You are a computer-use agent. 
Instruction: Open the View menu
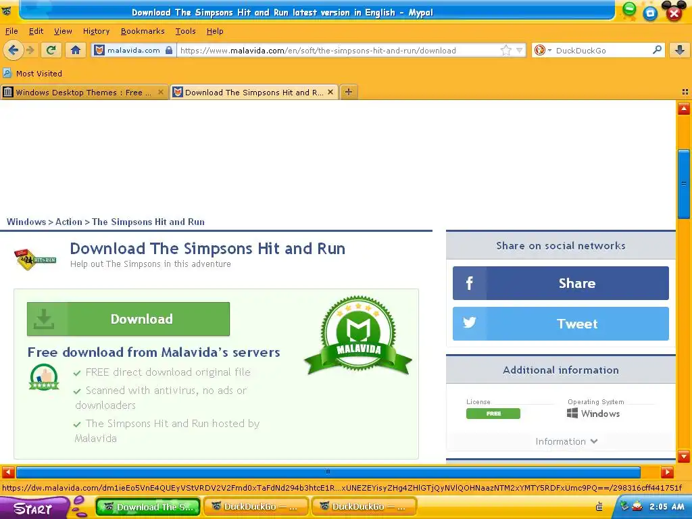[x=63, y=31]
